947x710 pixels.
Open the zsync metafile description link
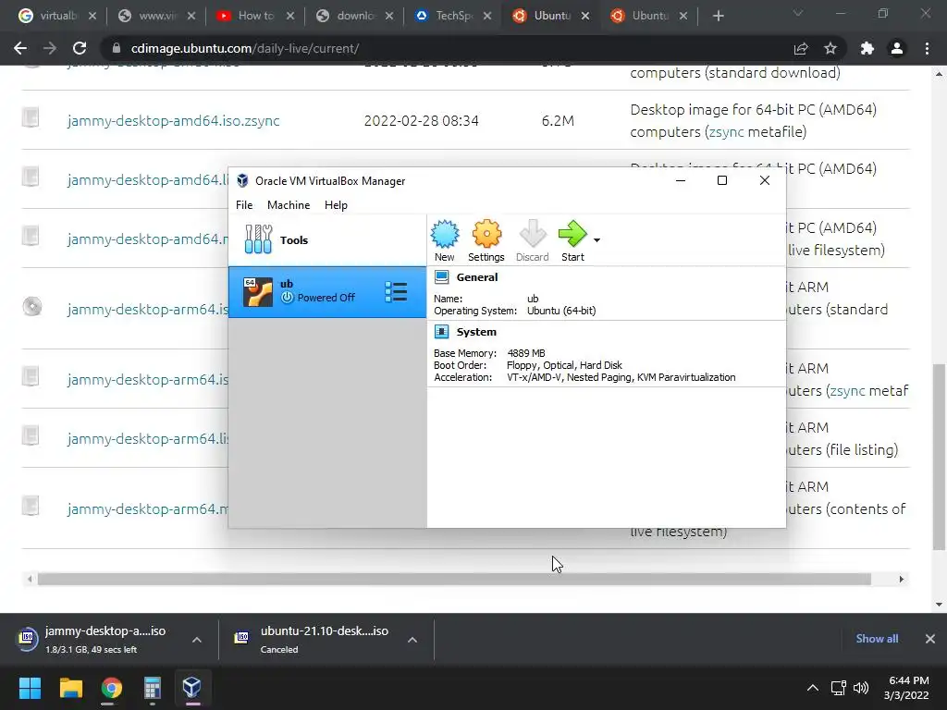click(727, 131)
